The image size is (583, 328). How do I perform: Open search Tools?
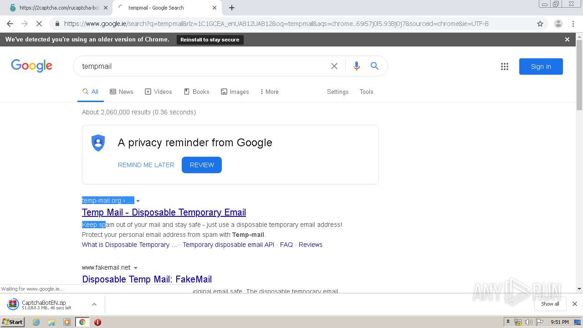click(366, 92)
